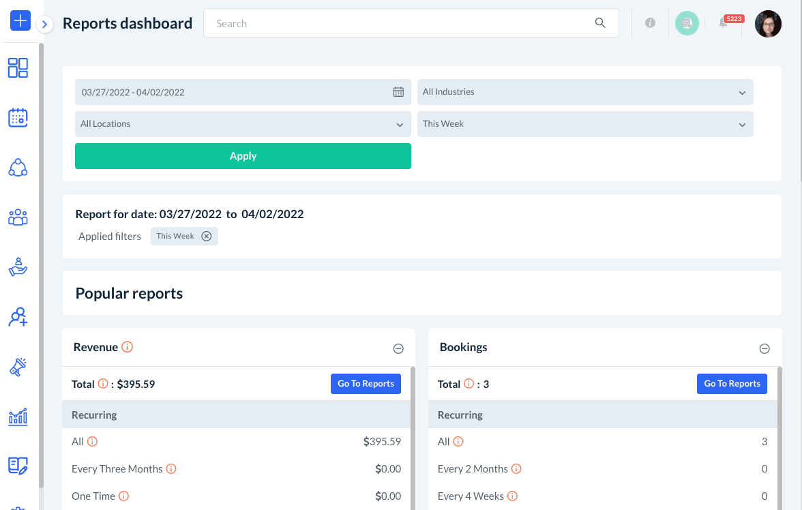Click the info icon next to Revenue title

(127, 347)
